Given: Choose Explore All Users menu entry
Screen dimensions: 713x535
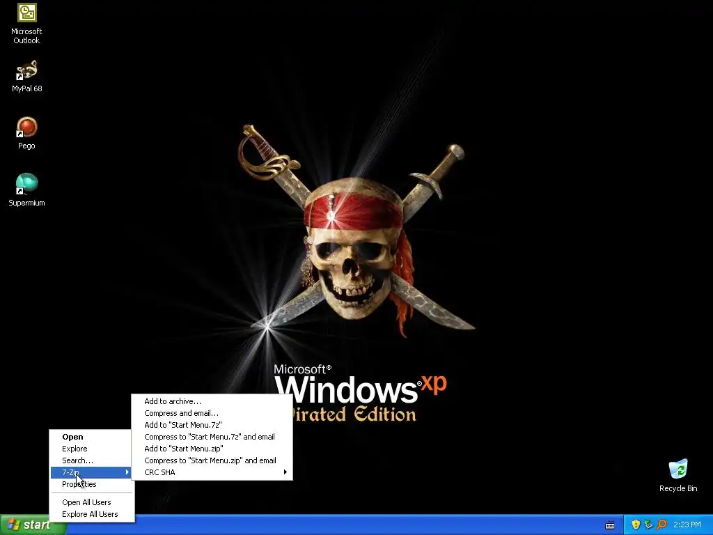Looking at the screenshot, I should click(91, 514).
